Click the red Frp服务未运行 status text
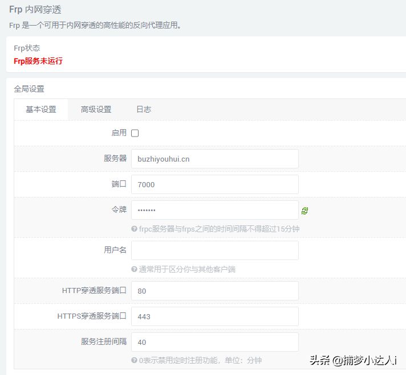 click(38, 61)
